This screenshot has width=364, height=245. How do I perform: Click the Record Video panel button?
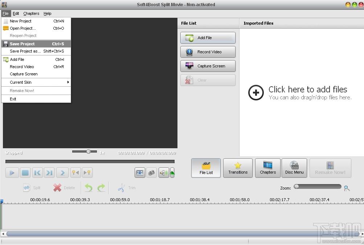point(208,52)
